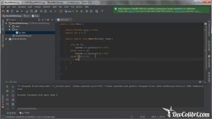Click the SDK Manager toolbar icon
Viewport: 212px width, 119px height.
point(96,12)
